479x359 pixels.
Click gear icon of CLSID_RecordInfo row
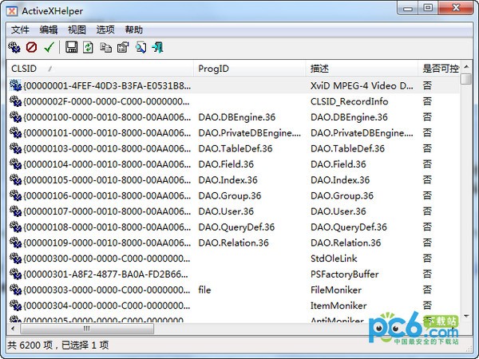pos(15,101)
